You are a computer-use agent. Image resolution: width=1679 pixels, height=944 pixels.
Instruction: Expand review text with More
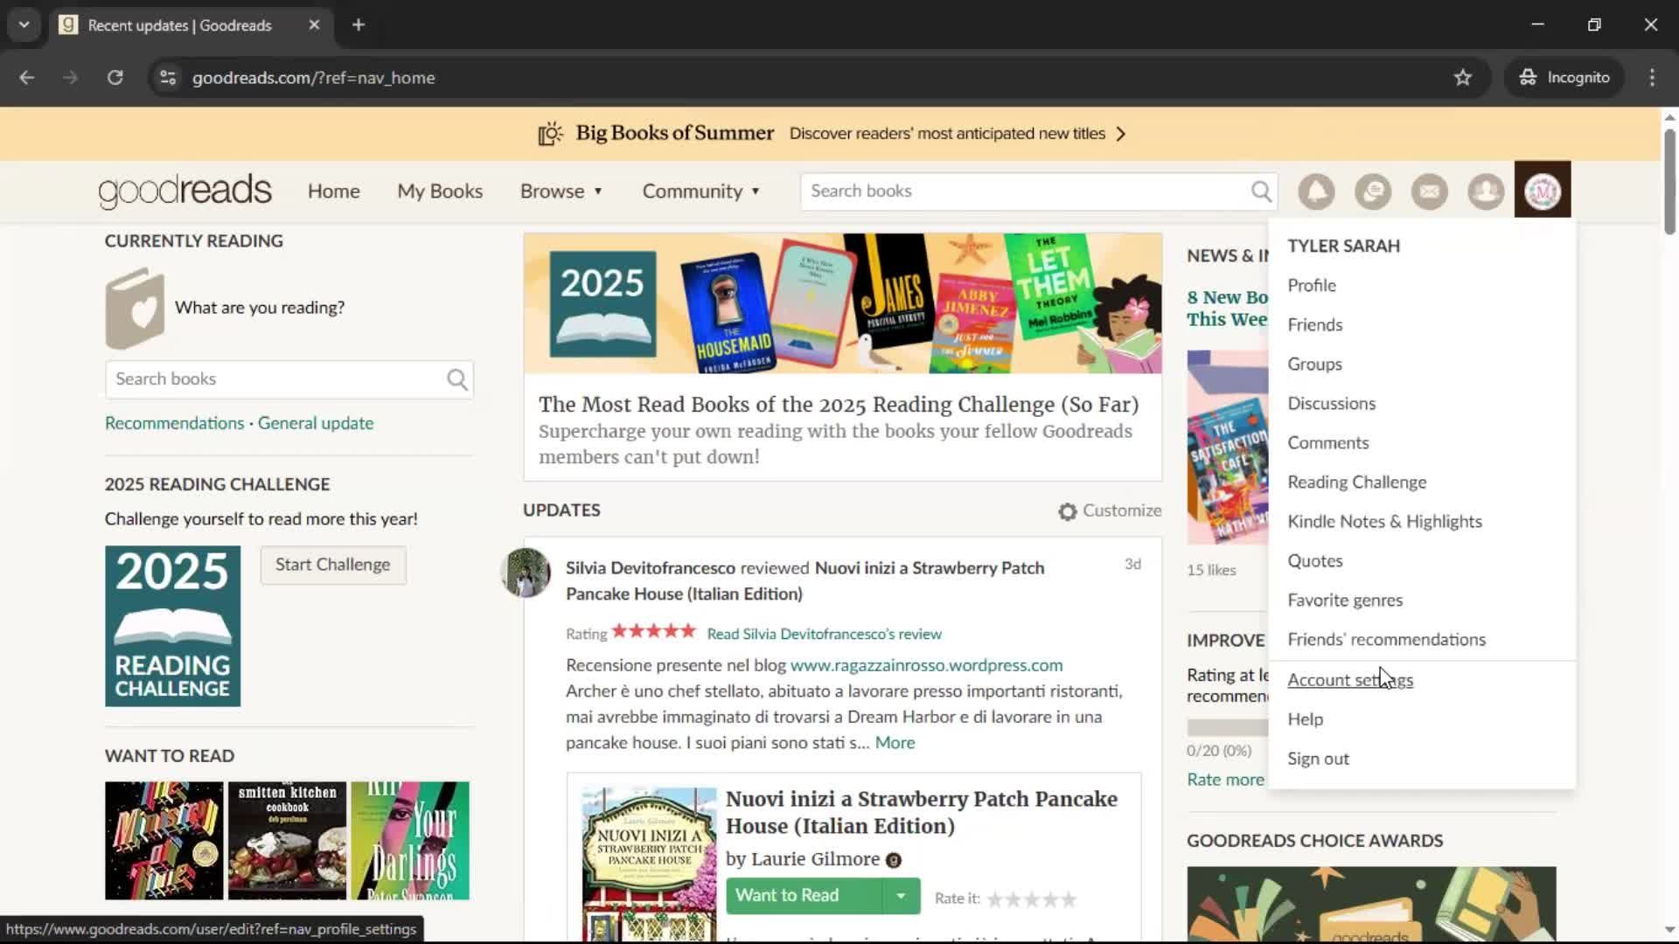click(895, 743)
